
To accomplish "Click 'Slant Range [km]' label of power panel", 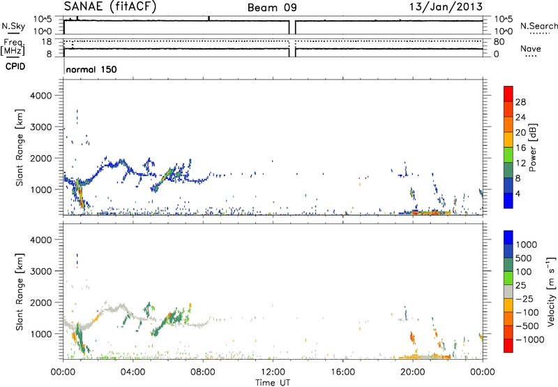I will [20, 147].
